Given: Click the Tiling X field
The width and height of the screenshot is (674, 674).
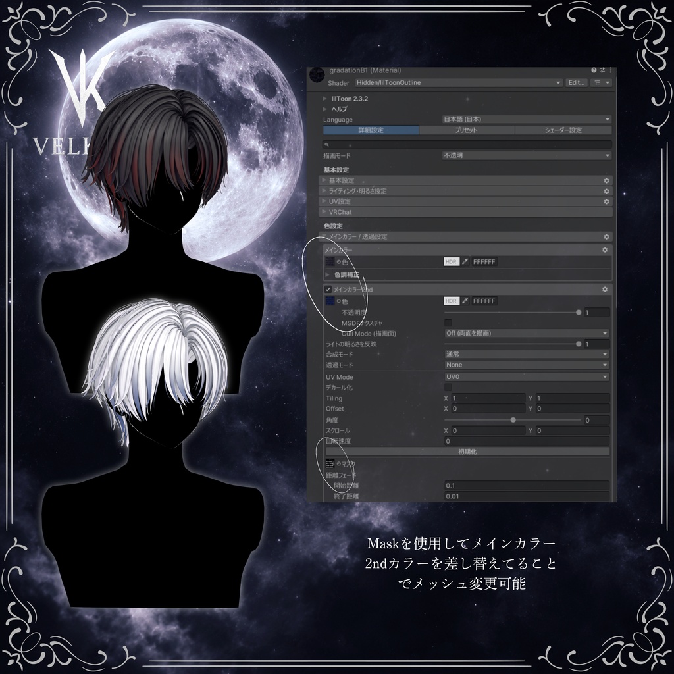Looking at the screenshot, I should pyautogui.click(x=488, y=398).
